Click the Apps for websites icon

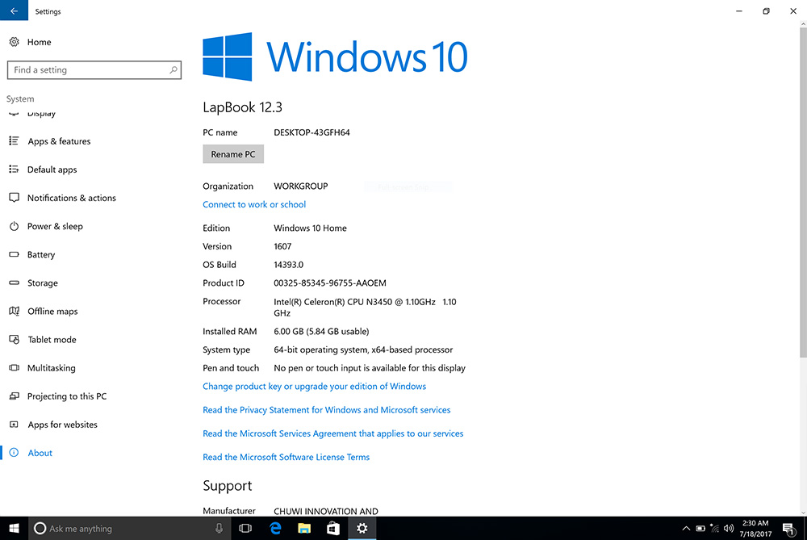[x=14, y=425]
